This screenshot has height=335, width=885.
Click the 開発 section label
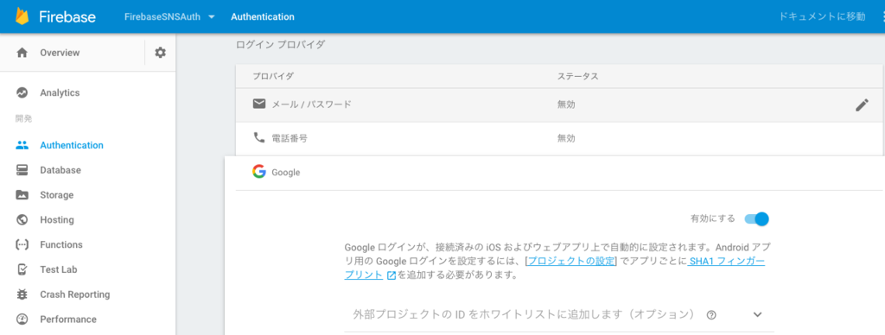pyautogui.click(x=23, y=118)
